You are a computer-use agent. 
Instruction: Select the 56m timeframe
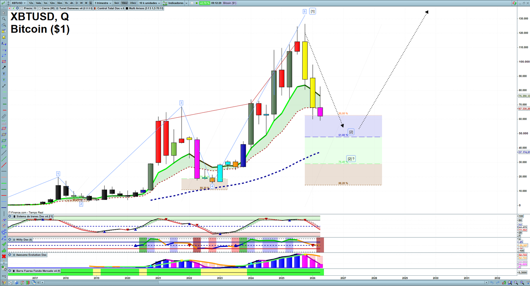pos(60,3)
